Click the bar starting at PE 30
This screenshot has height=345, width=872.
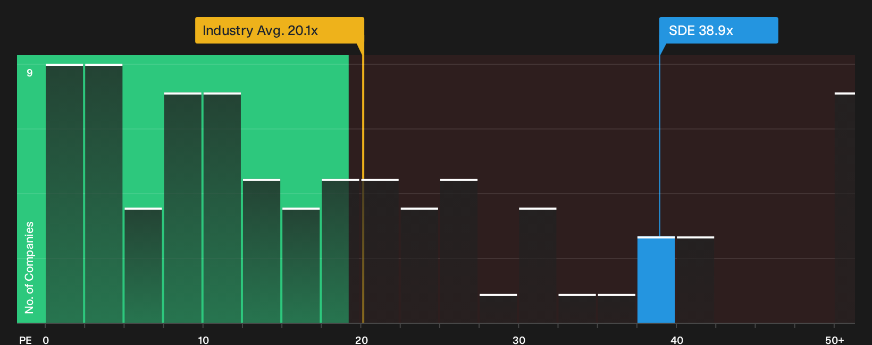click(538, 265)
